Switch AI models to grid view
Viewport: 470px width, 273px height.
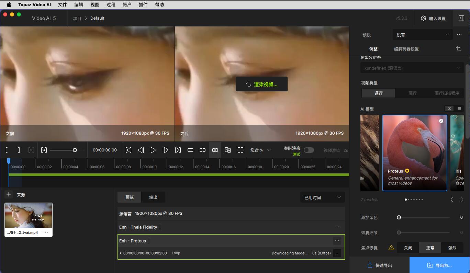[x=449, y=109]
